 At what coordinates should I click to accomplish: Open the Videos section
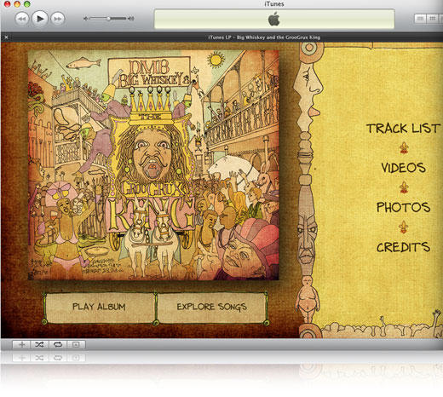click(403, 168)
